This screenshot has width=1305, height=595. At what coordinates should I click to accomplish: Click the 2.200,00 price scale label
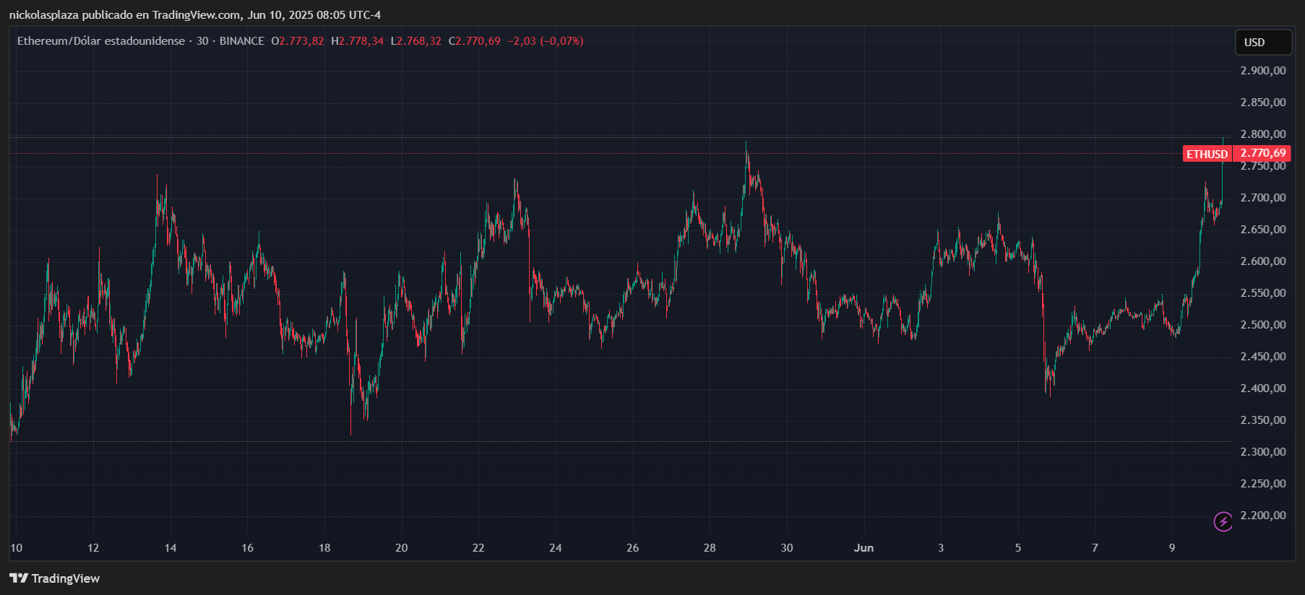(1262, 516)
